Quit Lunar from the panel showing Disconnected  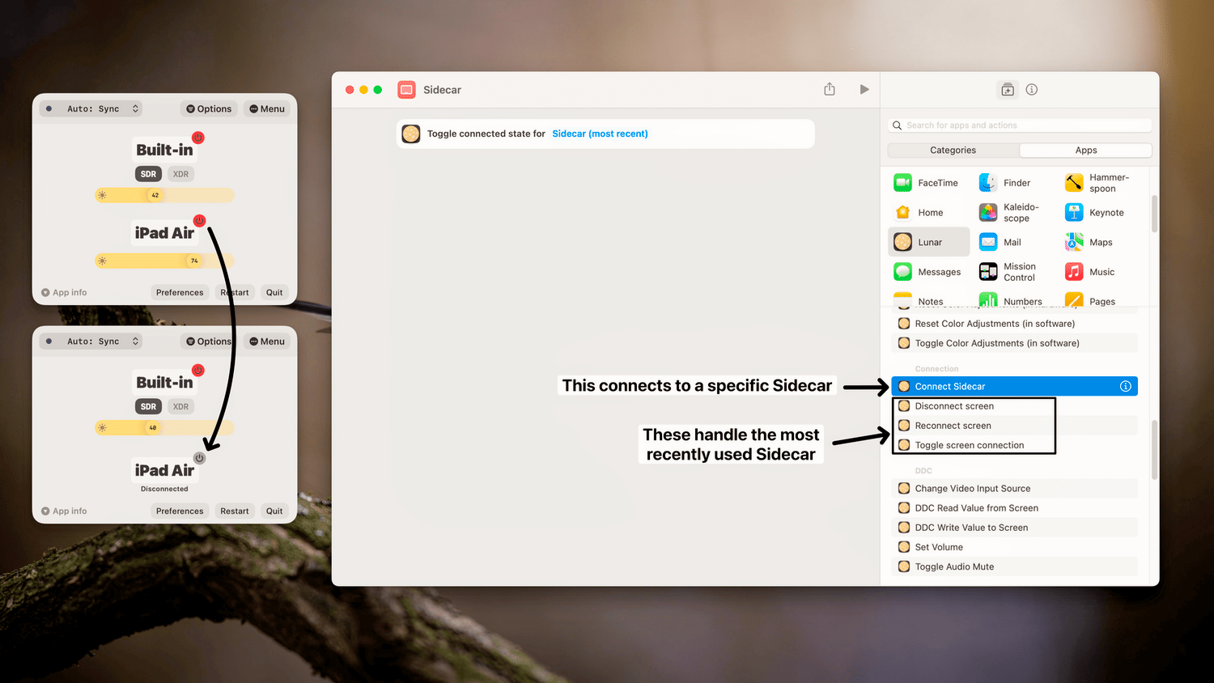coord(274,511)
